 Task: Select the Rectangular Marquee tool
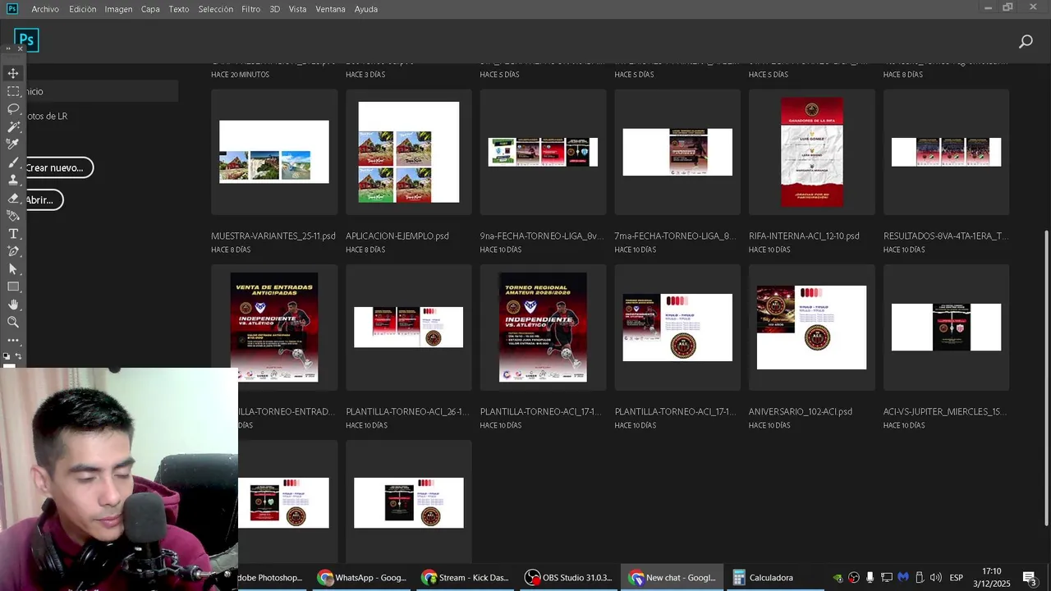(13, 91)
